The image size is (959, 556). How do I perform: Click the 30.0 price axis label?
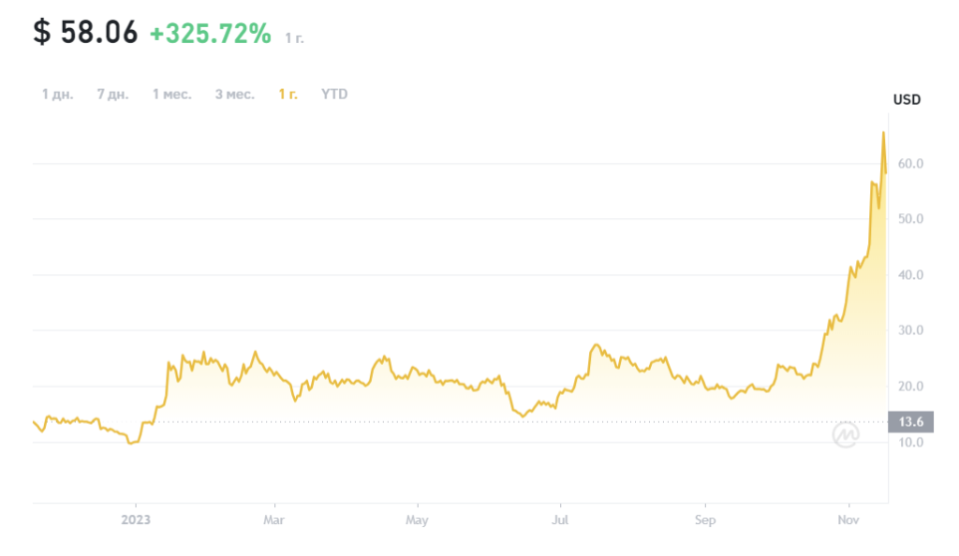click(x=911, y=330)
